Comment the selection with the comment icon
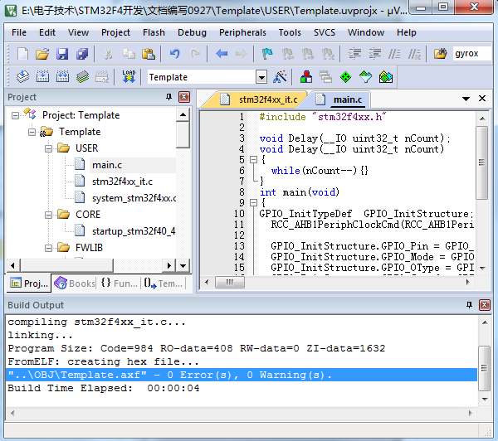 394,54
